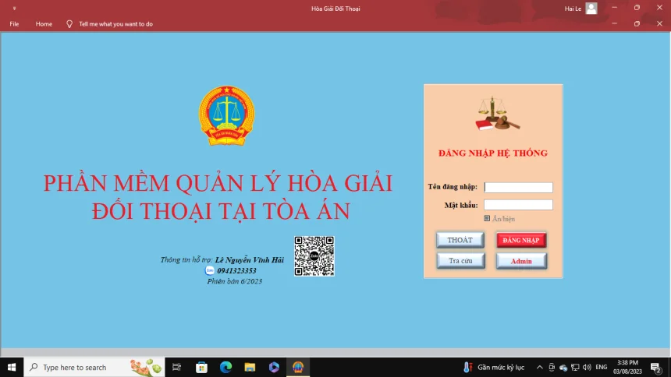Expand the Quick Access Toolbar dropdown arrow

point(14,9)
